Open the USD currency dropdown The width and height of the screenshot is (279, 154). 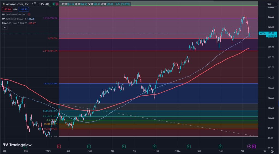coord(272,4)
